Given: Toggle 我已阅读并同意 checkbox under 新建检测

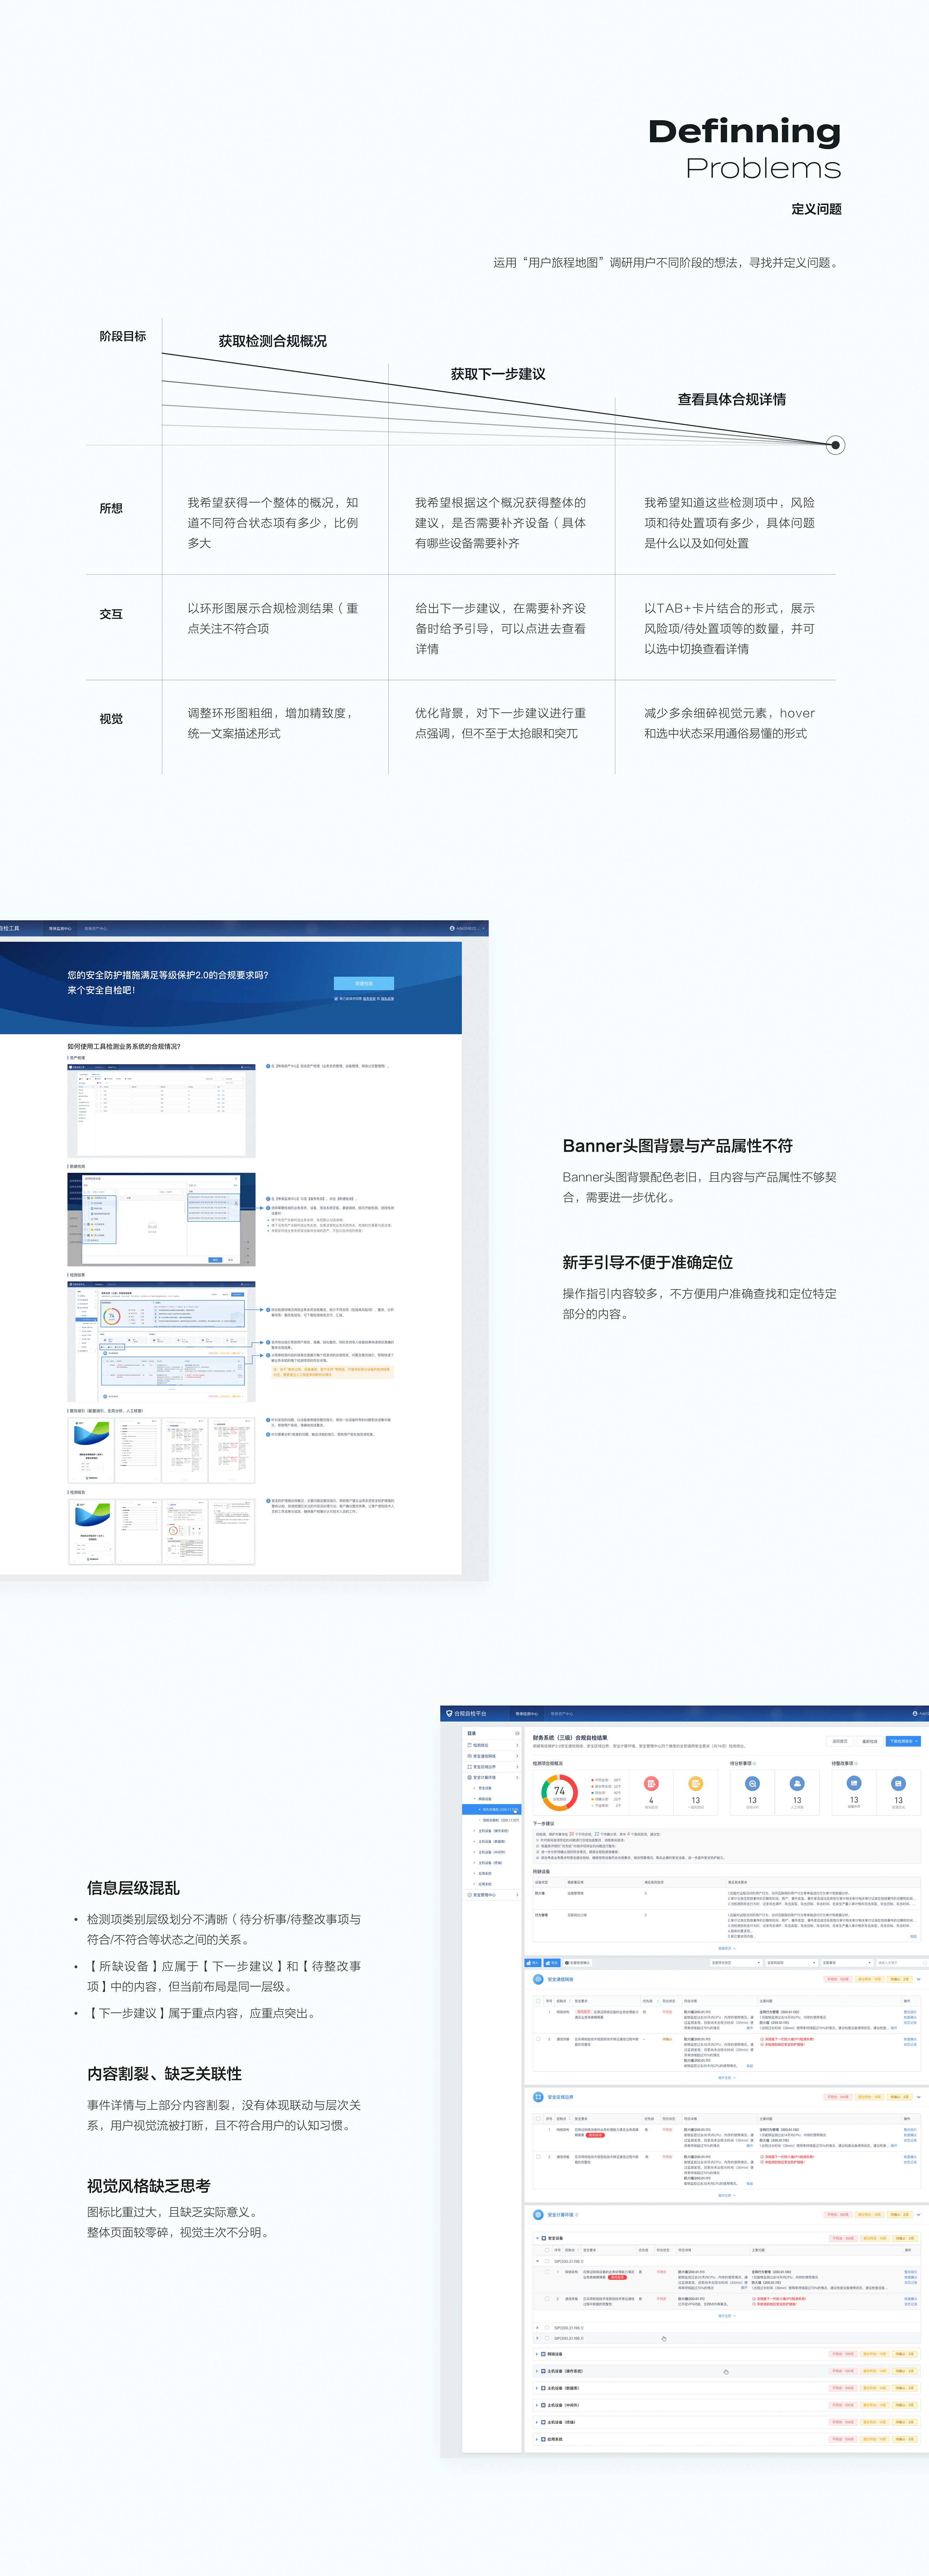Looking at the screenshot, I should tap(336, 999).
